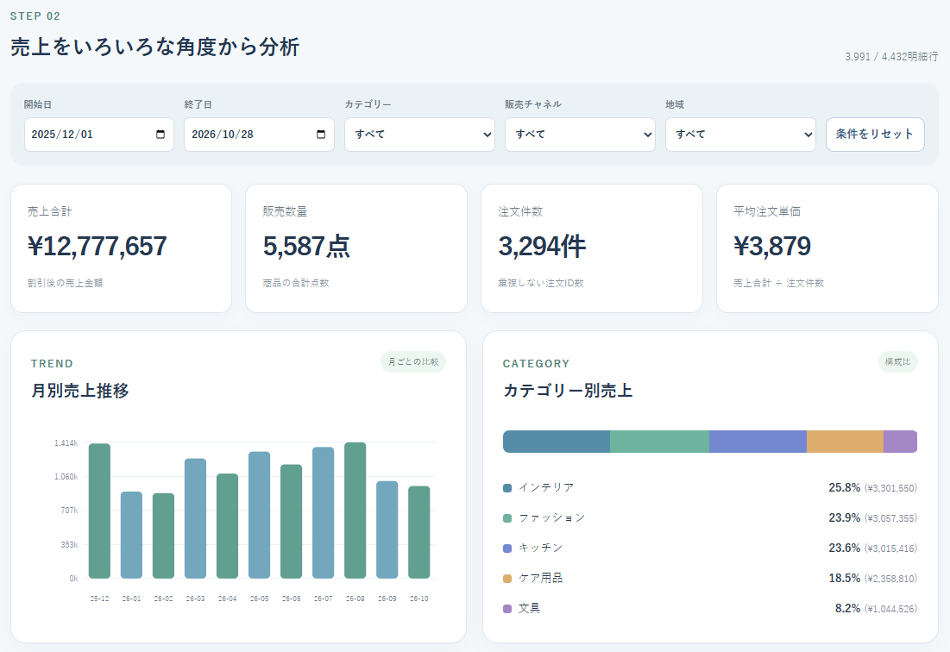Click the 重複しない注文ID数 caption
Screen dimensions: 950x652
click(x=541, y=283)
